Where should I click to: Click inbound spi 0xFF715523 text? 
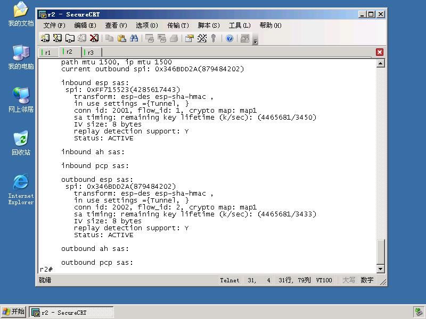pos(123,89)
